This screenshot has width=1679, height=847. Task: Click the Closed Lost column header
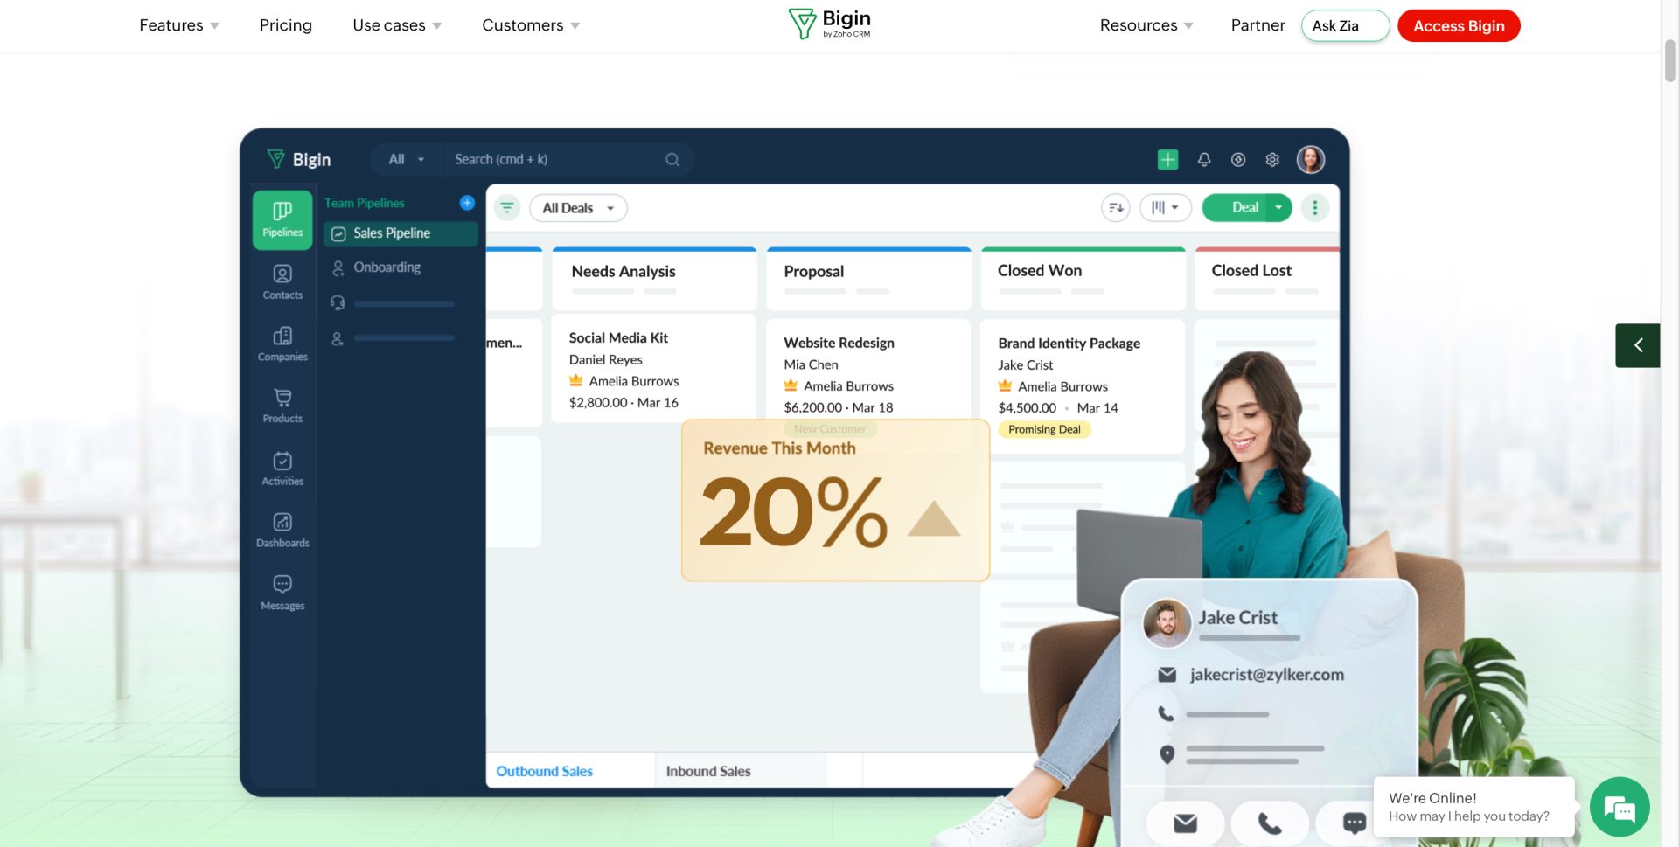(1267, 278)
